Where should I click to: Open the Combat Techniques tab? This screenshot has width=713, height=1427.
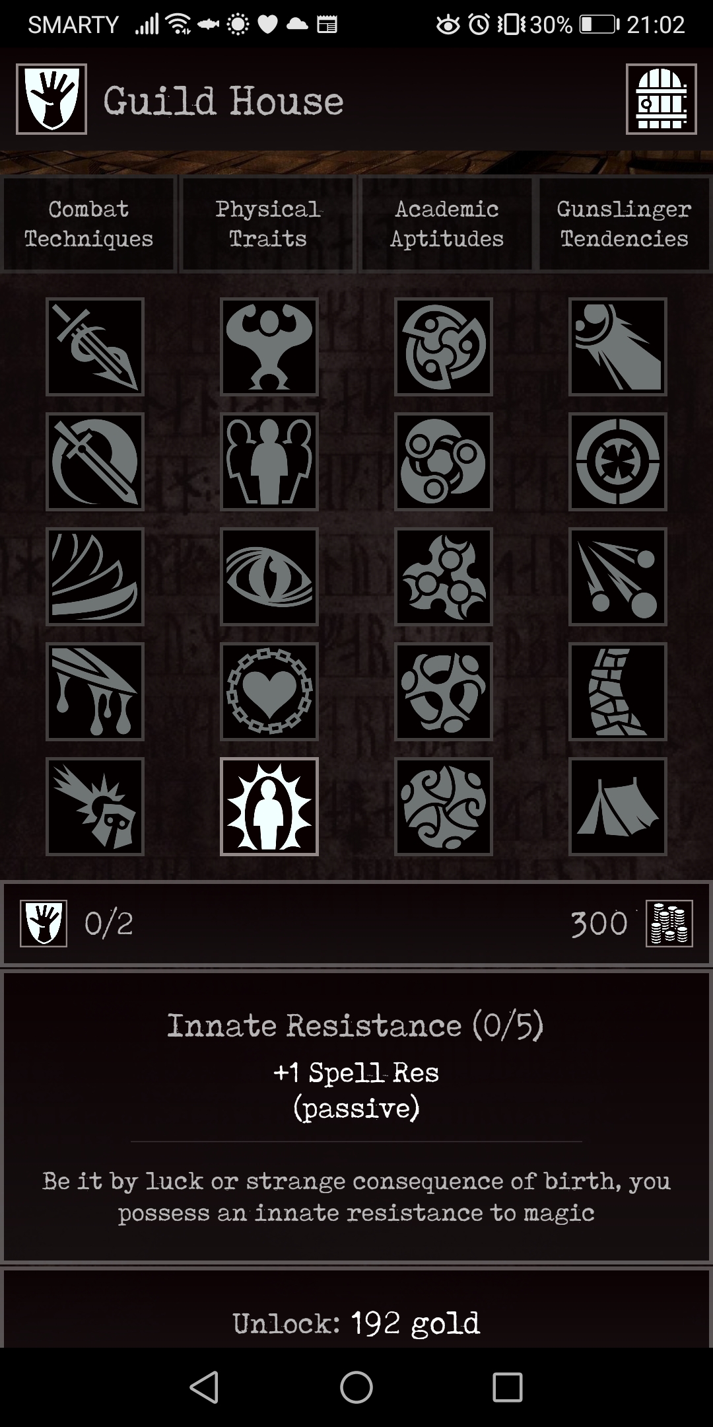coord(88,224)
